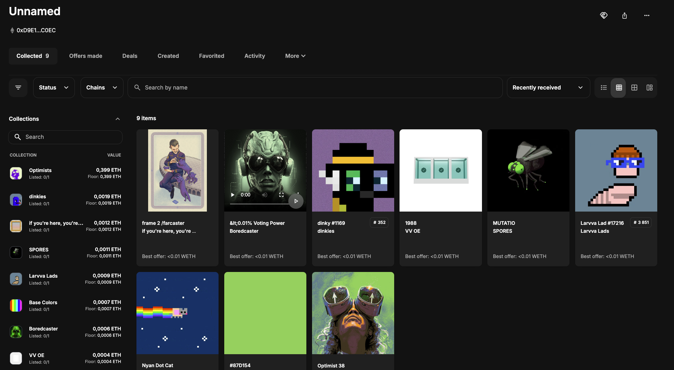Click the rarity rank # 3 851 badge
Screen dimensions: 674x370
(641, 222)
